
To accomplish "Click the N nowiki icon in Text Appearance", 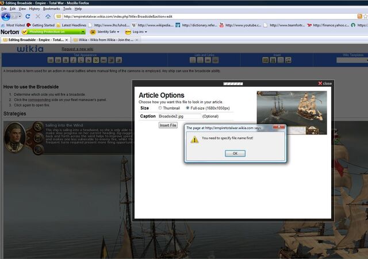I will (96, 60).
